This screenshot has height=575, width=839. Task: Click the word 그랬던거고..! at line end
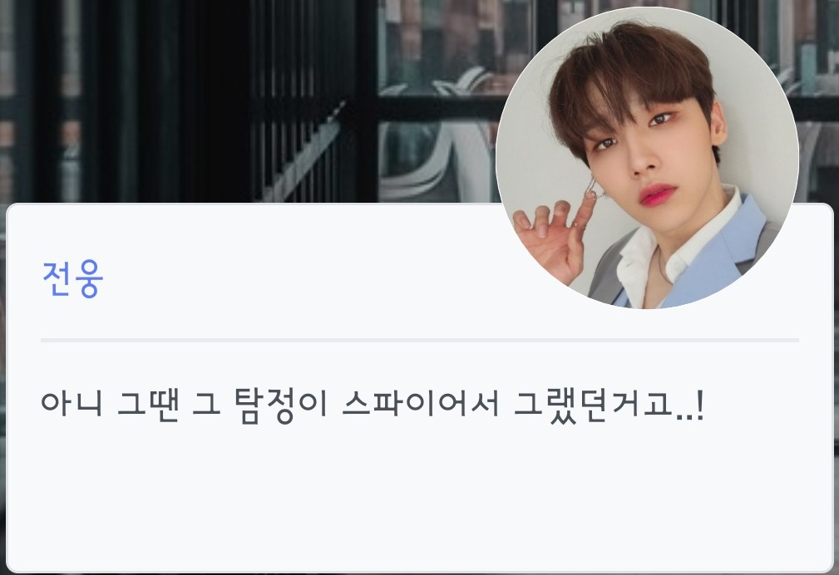click(x=609, y=405)
